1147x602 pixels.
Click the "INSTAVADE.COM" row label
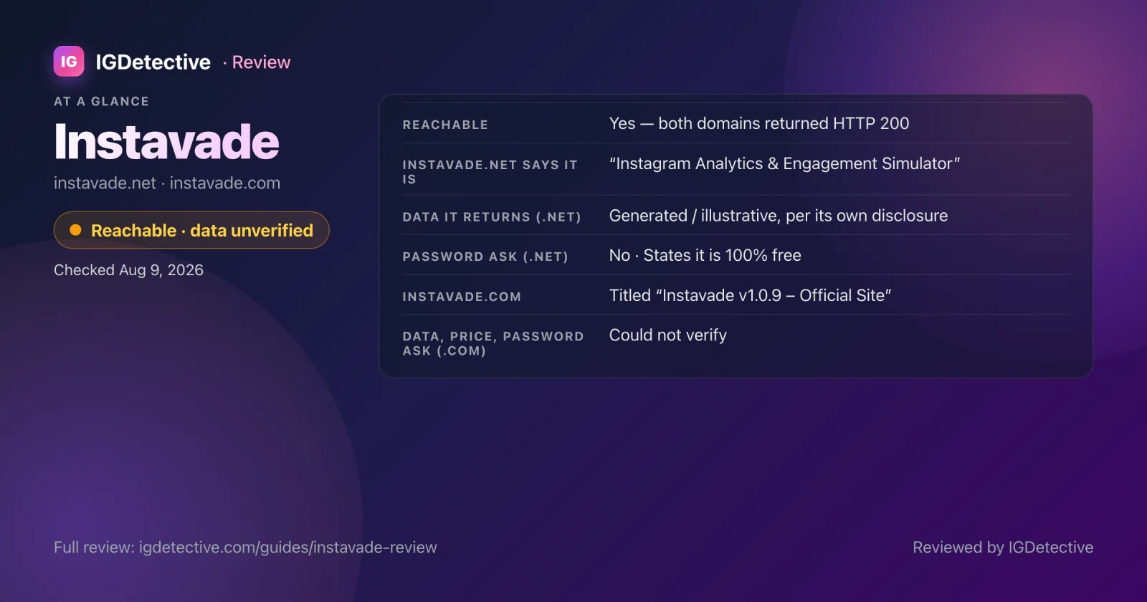coord(462,297)
